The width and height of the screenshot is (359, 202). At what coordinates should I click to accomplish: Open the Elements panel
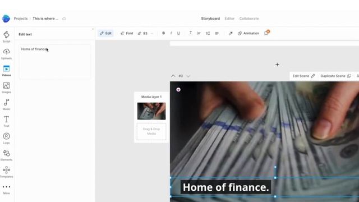coord(6,155)
